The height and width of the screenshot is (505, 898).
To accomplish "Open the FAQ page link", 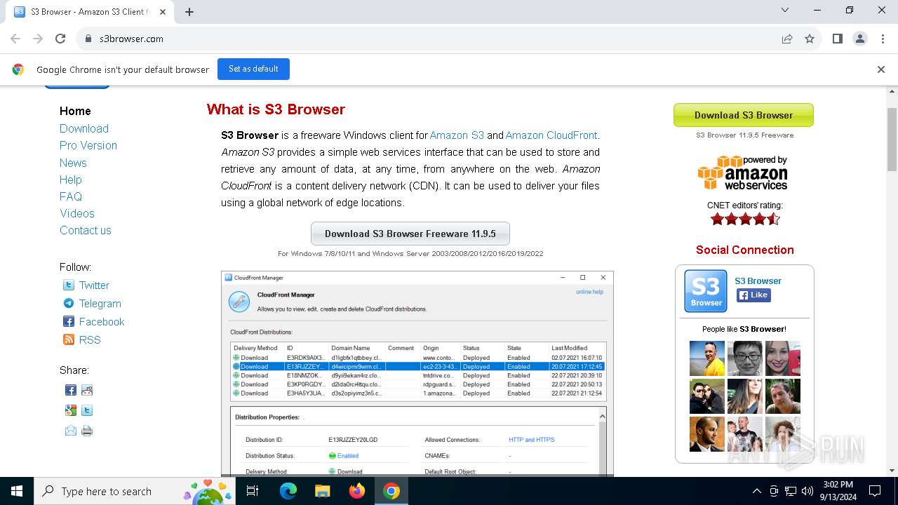I will 71,196.
